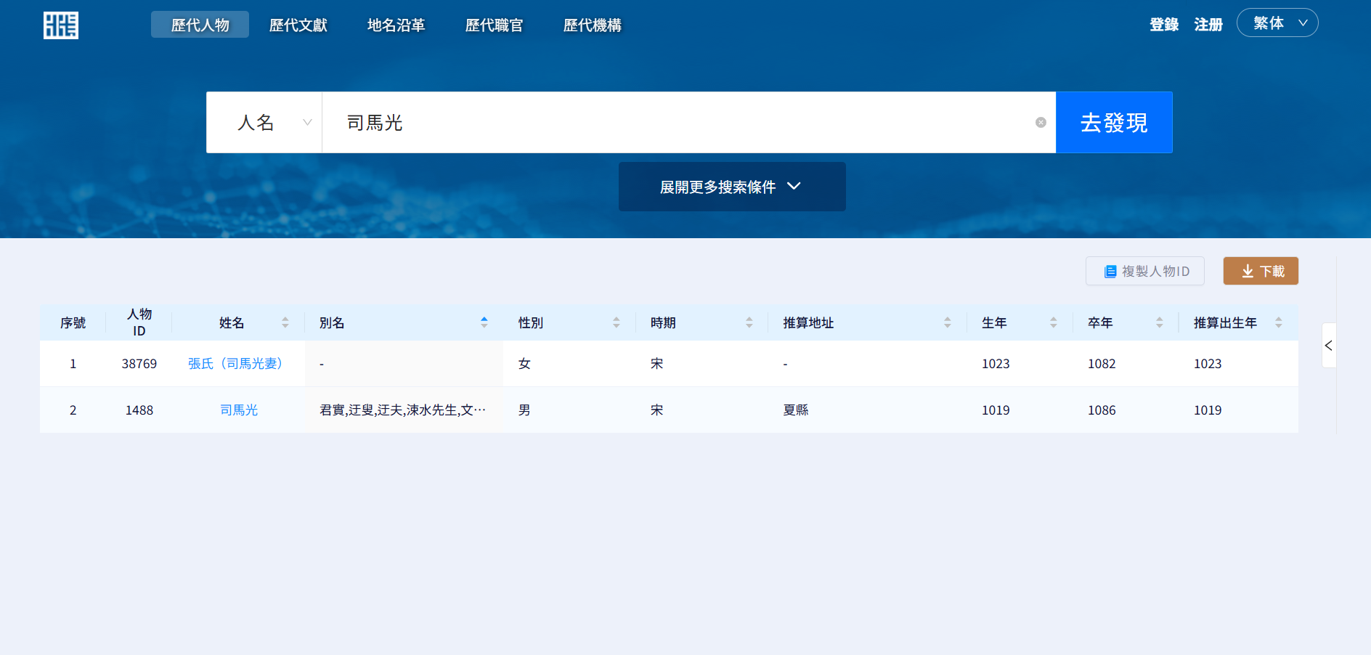Switch to the 歷代文獻 tab
Screen dimensions: 1371x655
tap(298, 25)
